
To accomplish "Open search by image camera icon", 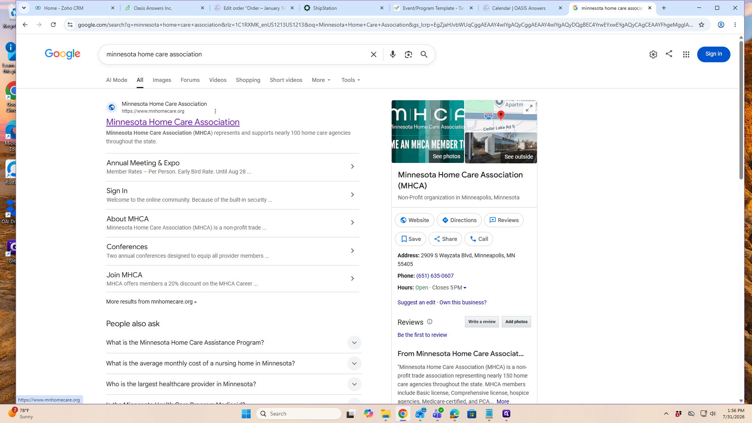I will point(408,54).
